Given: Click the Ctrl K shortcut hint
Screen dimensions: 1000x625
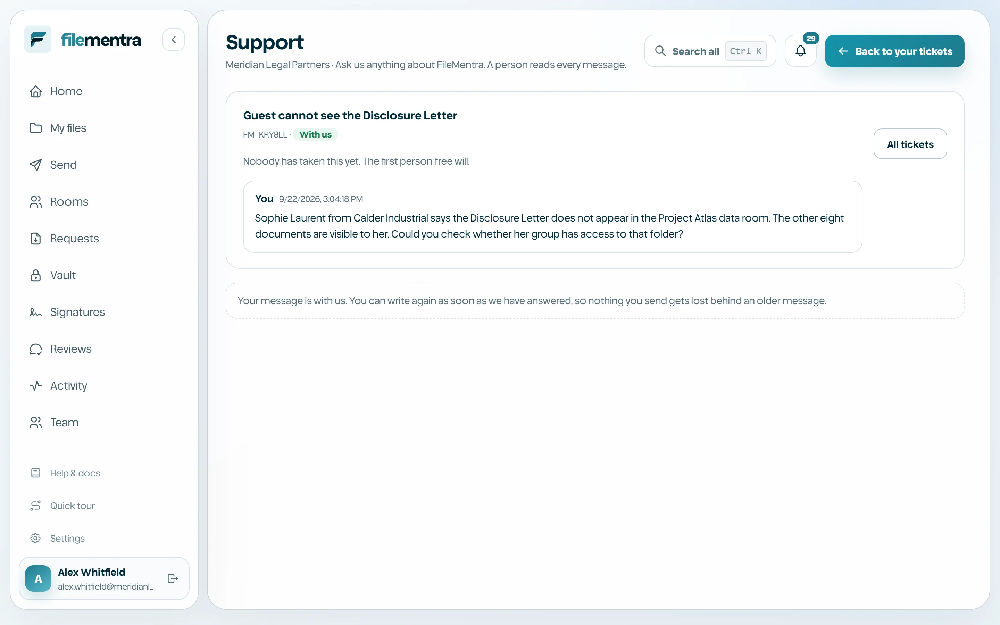Looking at the screenshot, I should 745,51.
